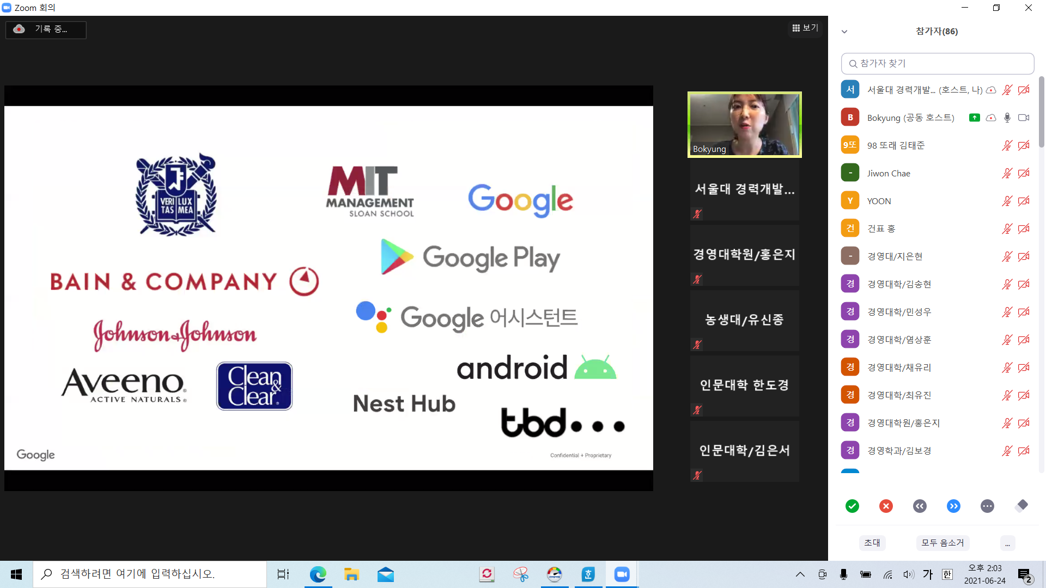This screenshot has height=588, width=1046.
Task: Click the 서울대 경력개발 video tile
Action: point(744,189)
